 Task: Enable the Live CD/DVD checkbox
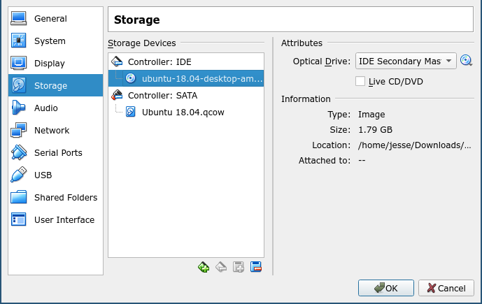pos(360,81)
